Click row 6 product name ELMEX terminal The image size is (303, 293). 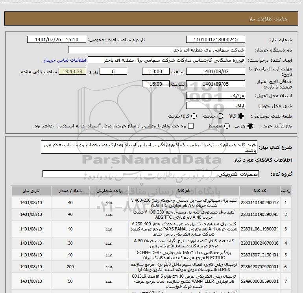tap(184, 267)
